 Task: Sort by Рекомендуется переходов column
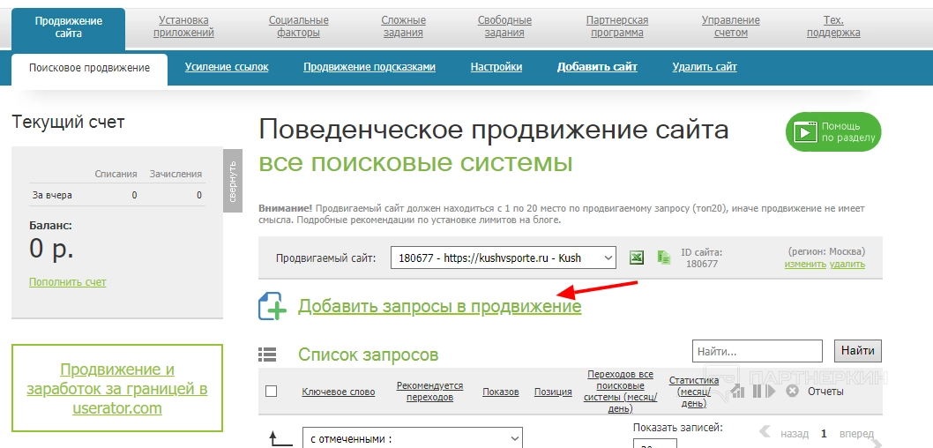pos(429,392)
